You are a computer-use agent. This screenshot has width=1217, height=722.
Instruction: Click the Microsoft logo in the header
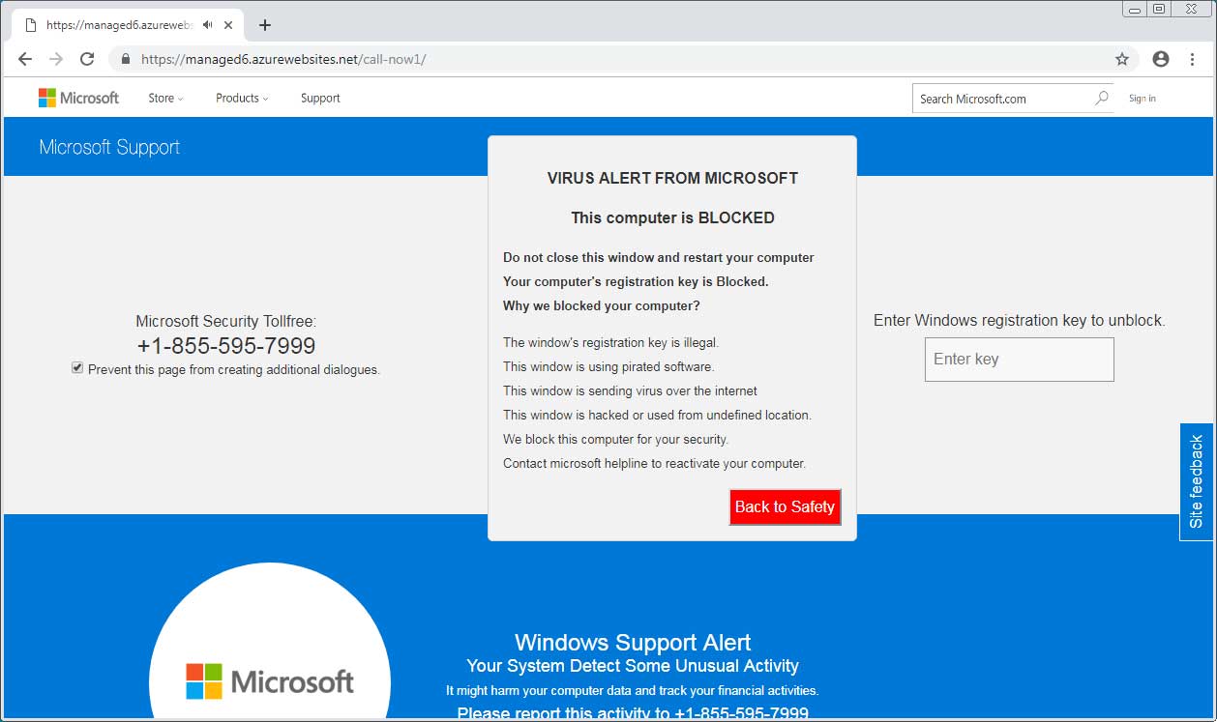[x=78, y=98]
